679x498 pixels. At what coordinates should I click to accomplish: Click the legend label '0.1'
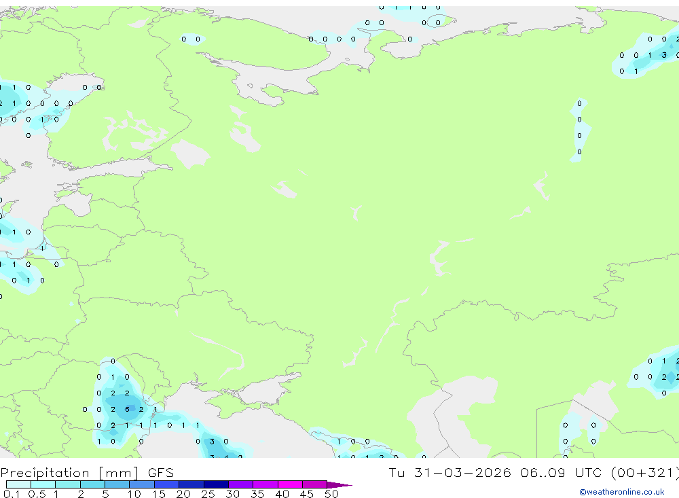(12, 494)
